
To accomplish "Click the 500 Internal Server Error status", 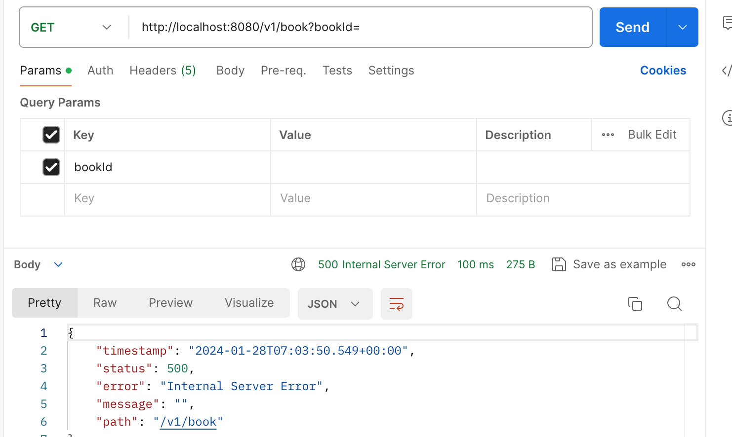I will (x=381, y=264).
